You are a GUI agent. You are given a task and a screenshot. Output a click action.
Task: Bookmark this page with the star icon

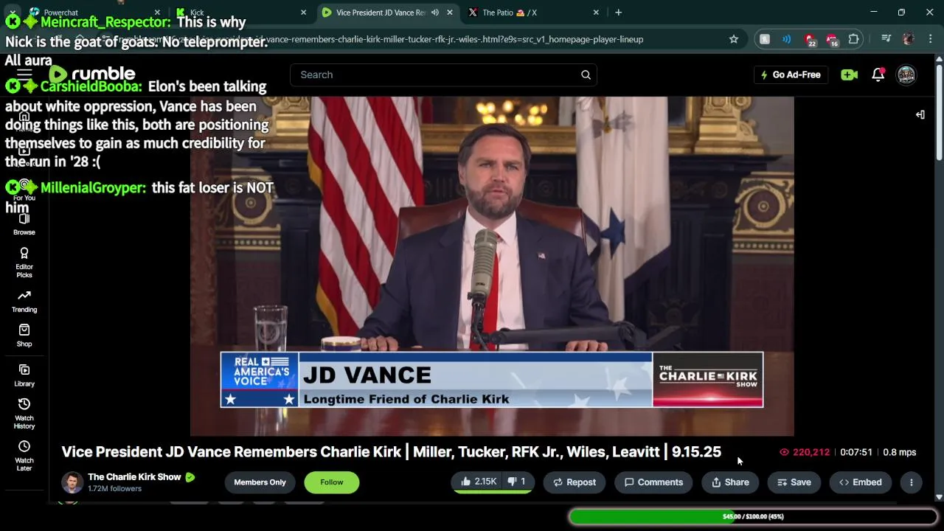tap(734, 39)
